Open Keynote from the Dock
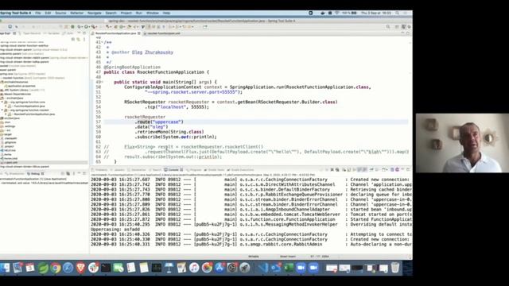This screenshot has width=509, height=286. click(169, 268)
